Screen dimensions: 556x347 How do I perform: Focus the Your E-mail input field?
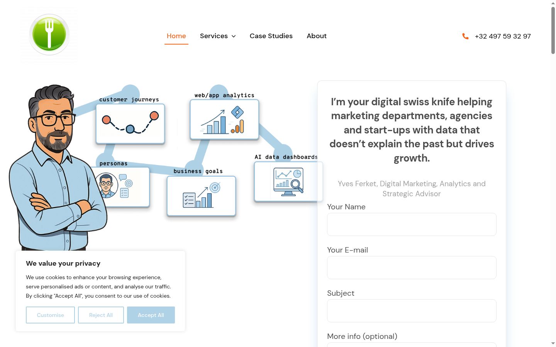click(412, 268)
